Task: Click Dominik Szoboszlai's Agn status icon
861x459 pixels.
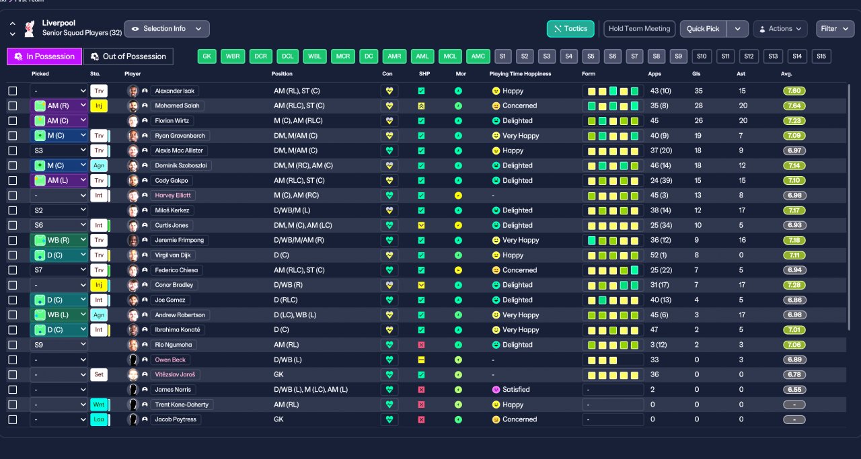Action: pos(99,165)
